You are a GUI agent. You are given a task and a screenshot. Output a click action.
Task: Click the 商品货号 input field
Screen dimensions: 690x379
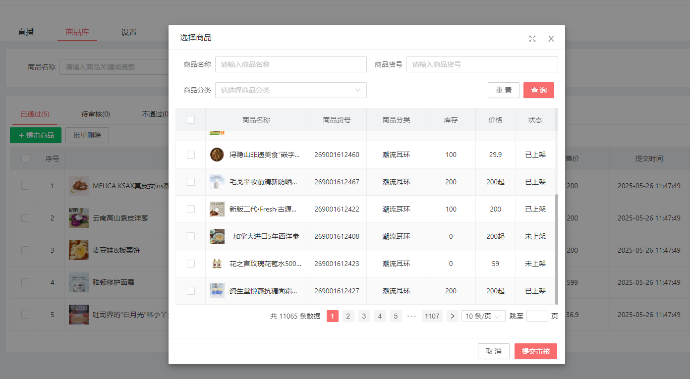click(482, 64)
